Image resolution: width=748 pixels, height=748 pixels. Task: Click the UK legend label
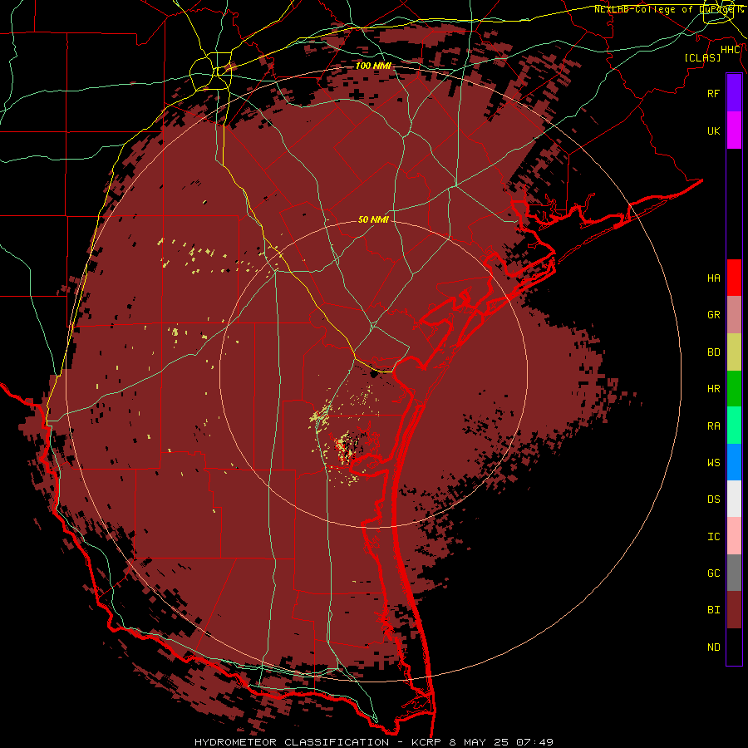[713, 130]
